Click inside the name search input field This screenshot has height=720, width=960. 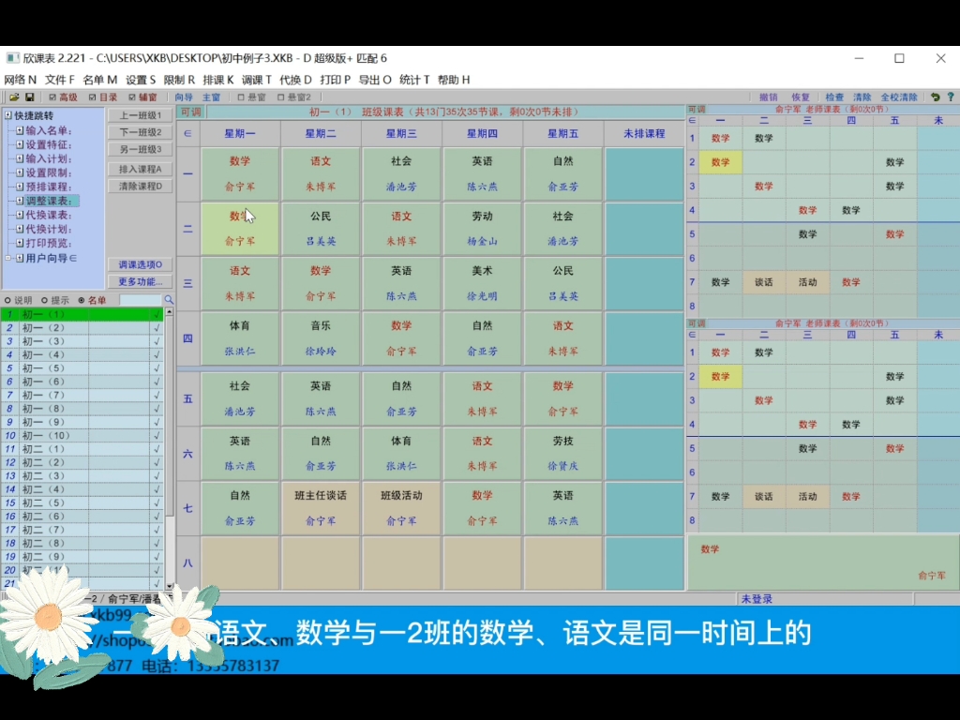tap(141, 300)
